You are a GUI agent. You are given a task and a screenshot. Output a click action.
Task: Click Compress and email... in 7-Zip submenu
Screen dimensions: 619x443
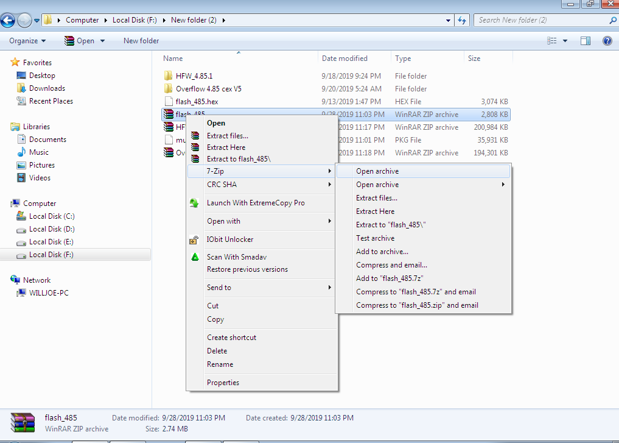(423, 265)
